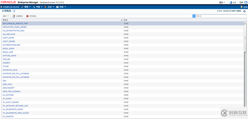Select the DATAPUMP_IMP_FULL_DATABASE role
This screenshot has height=119, width=248.
16,77
